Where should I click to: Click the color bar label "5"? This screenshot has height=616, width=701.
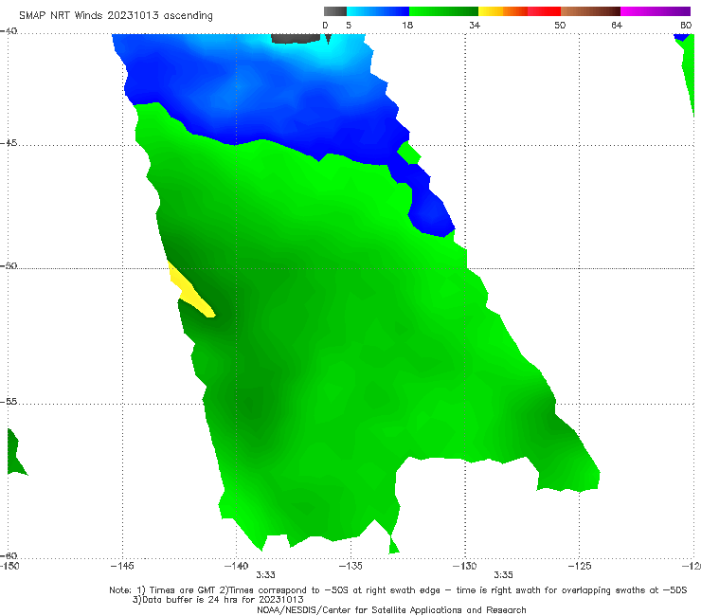[x=349, y=25]
